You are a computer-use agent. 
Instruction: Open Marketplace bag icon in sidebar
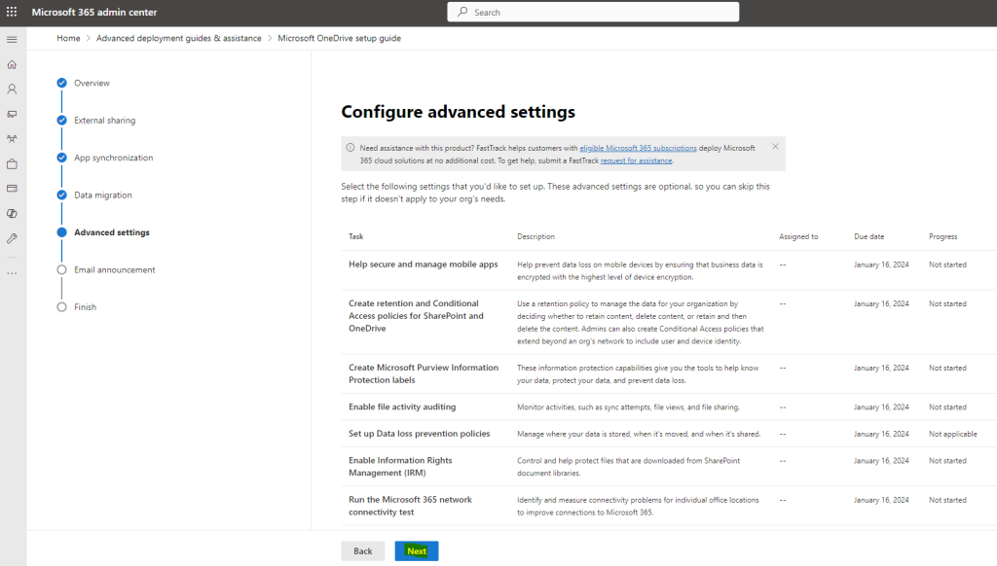coord(12,164)
